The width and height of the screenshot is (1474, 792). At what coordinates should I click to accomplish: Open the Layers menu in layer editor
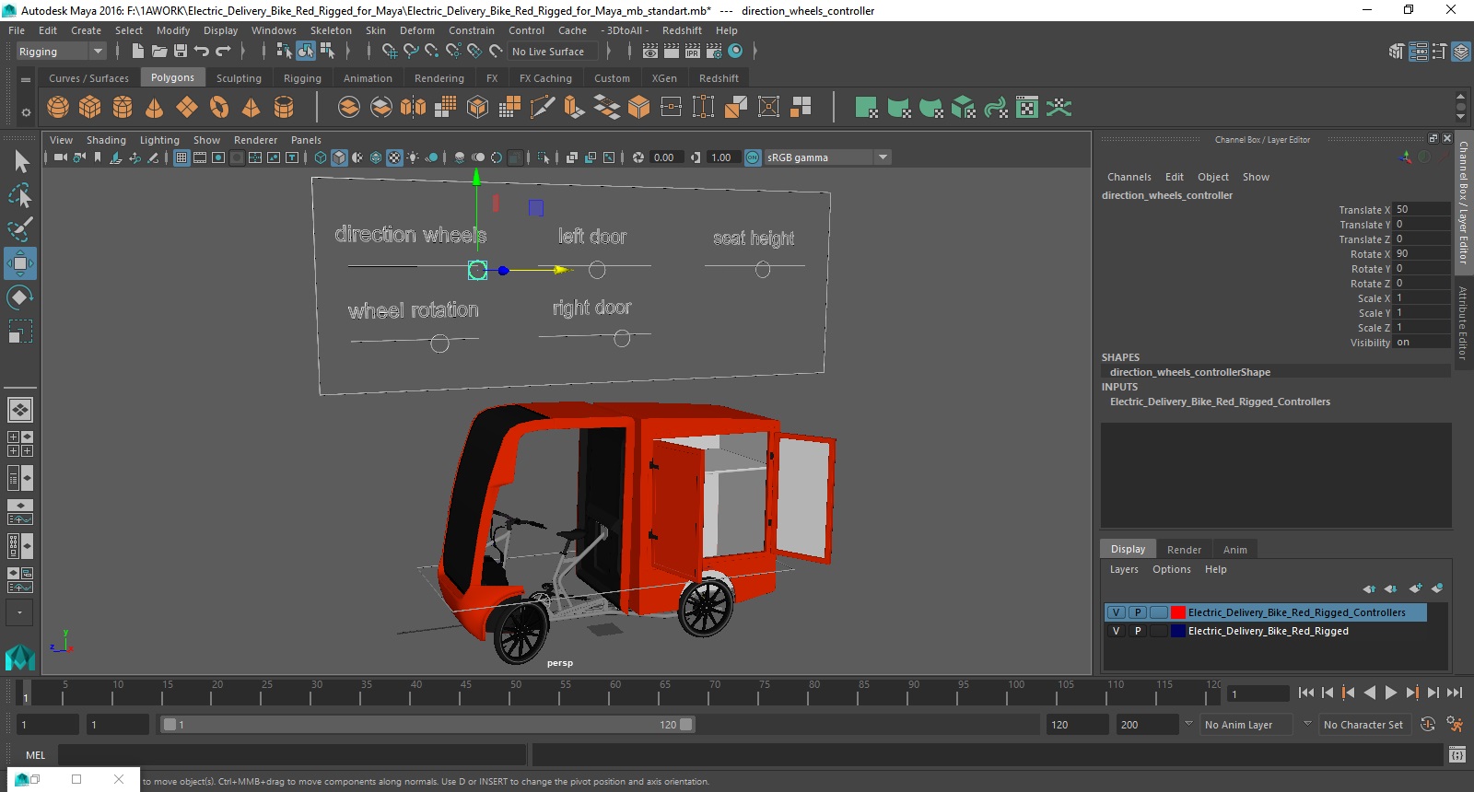pos(1123,569)
